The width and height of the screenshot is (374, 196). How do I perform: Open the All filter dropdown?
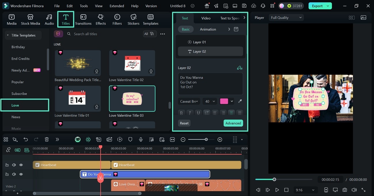[x=150, y=34]
